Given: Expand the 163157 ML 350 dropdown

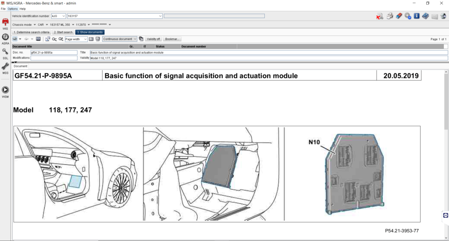Looking at the screenshot, I should click(x=73, y=25).
